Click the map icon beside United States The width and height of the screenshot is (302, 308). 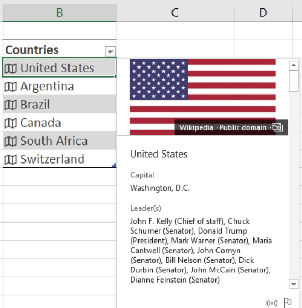coord(11,69)
